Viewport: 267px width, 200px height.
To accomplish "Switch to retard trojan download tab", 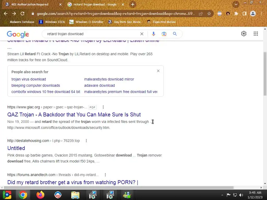I will (x=95, y=4).
